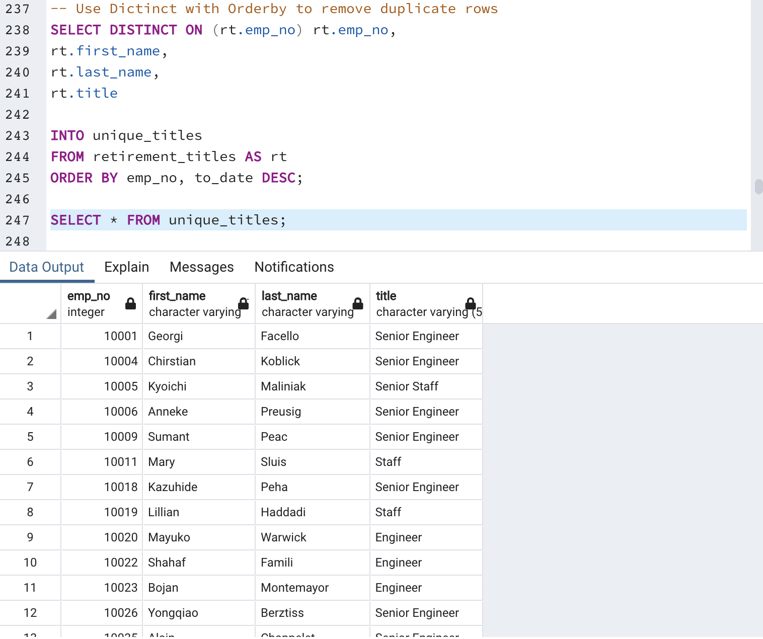Select the Data Output tab
This screenshot has width=763, height=639.
click(46, 267)
